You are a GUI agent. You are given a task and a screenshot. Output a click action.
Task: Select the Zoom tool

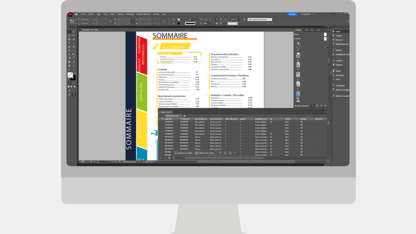[x=74, y=65]
